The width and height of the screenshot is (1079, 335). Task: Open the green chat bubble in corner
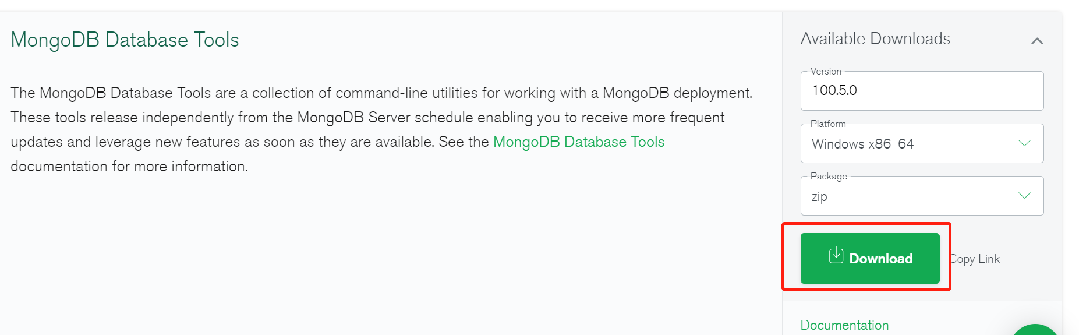(1035, 330)
